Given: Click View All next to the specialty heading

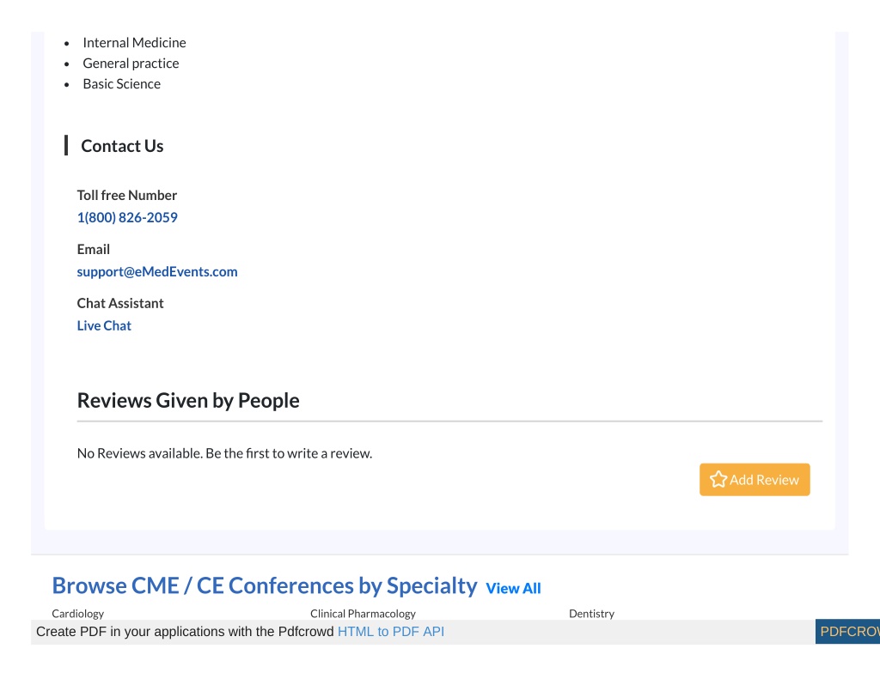Looking at the screenshot, I should [513, 588].
